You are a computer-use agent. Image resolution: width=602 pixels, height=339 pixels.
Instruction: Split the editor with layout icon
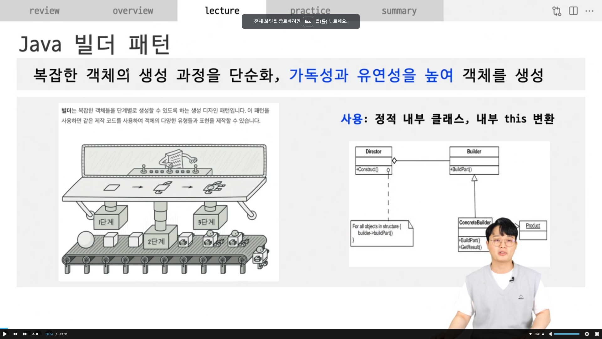pyautogui.click(x=573, y=11)
